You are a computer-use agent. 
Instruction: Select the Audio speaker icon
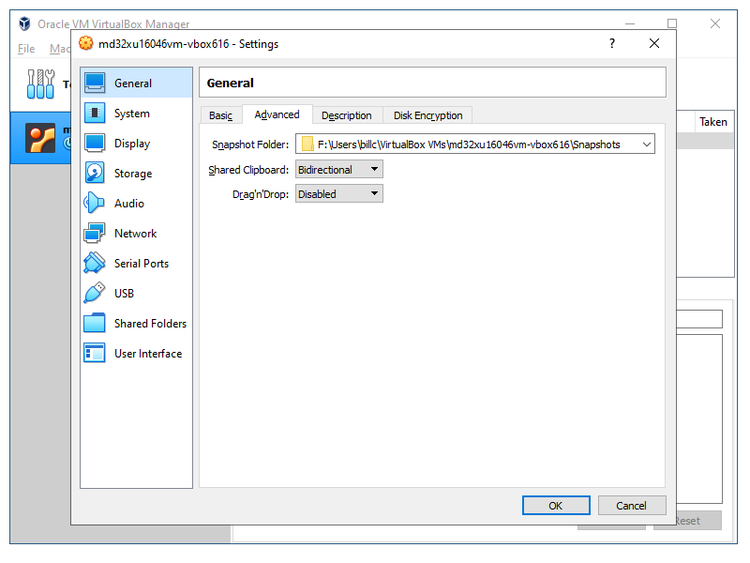coord(95,204)
